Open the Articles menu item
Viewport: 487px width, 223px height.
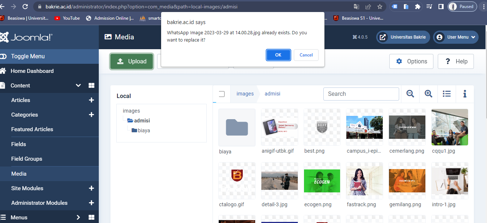tap(21, 100)
